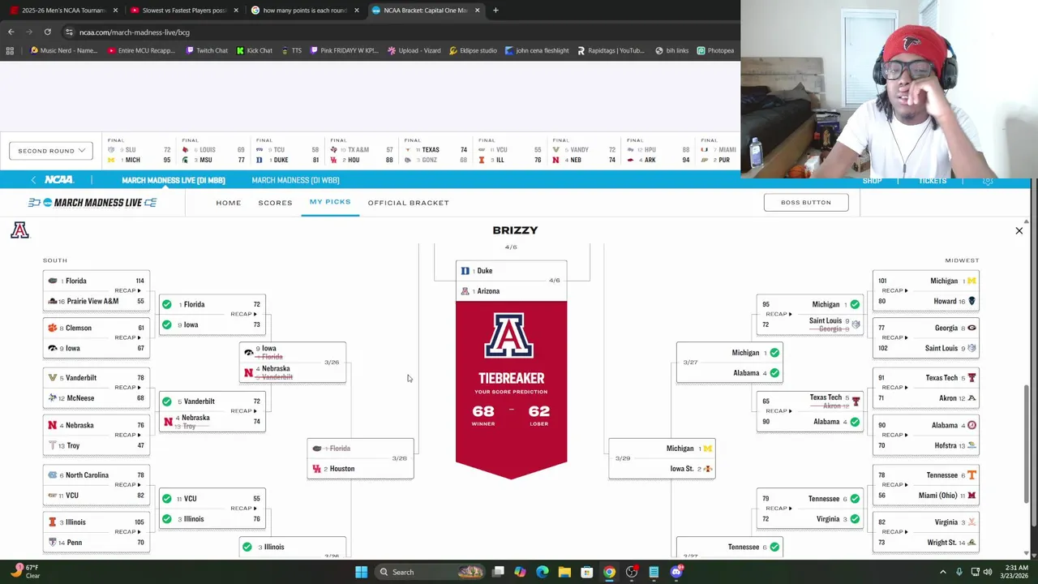Edit the winner score 68 in tiebreaker
Viewport: 1038px width, 584px height.
[483, 411]
